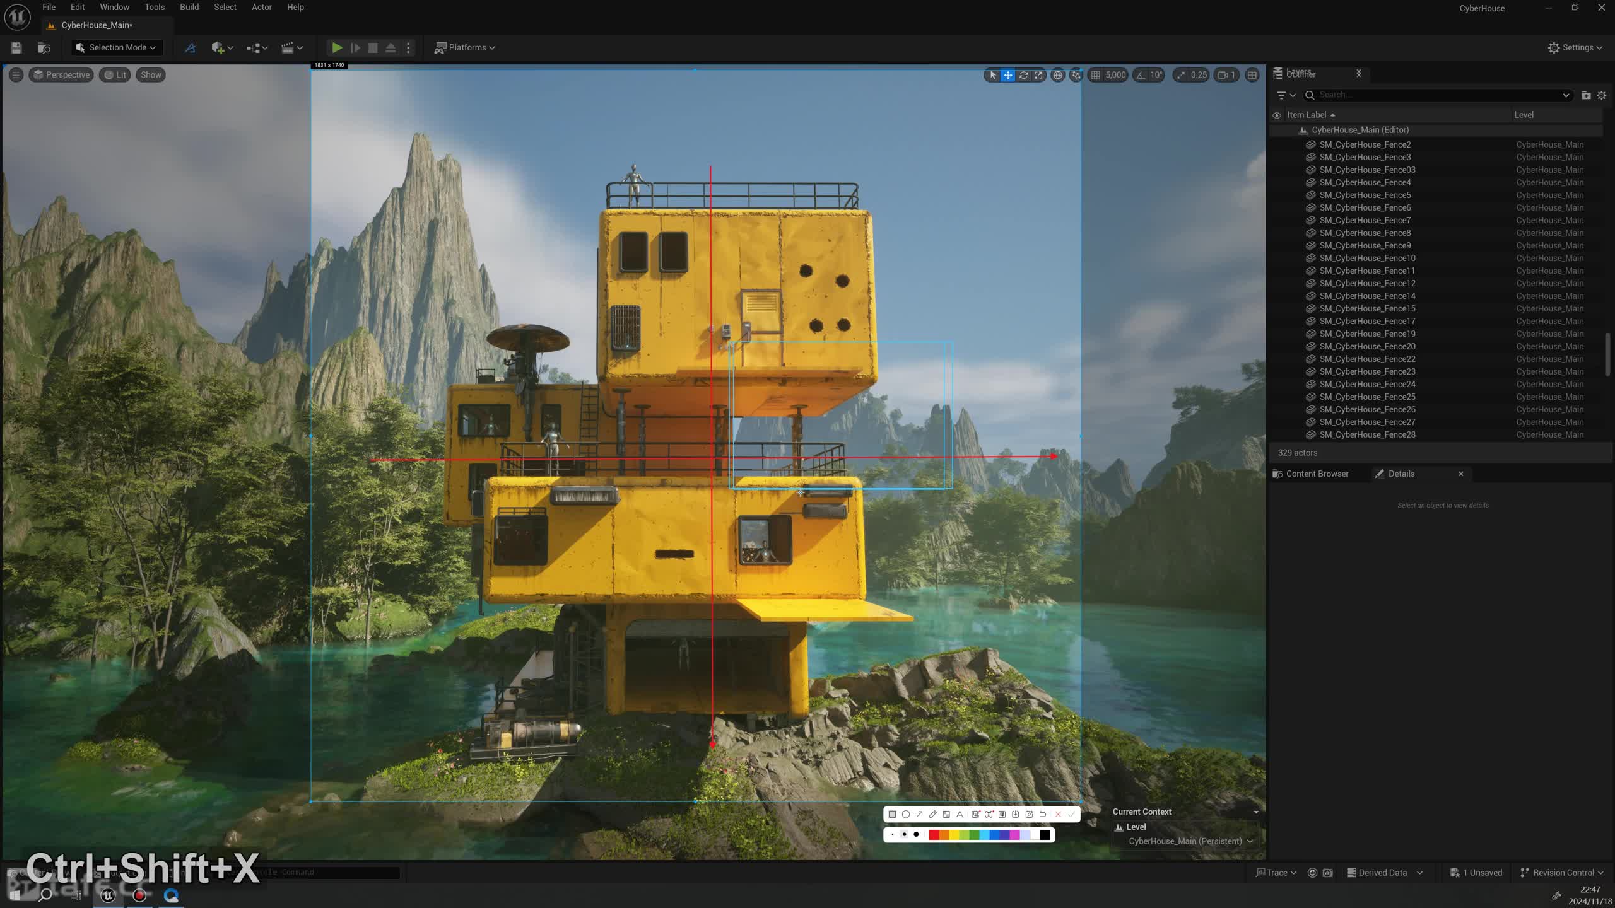Viewport: 1615px width, 908px height.
Task: Open the Selection Mode dropdown
Action: (116, 48)
